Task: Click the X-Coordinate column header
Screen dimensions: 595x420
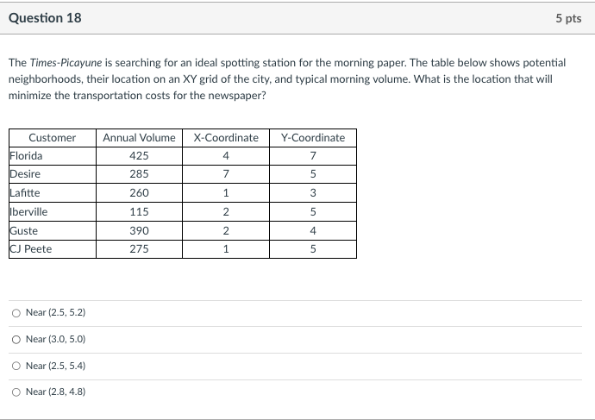Action: 226,138
